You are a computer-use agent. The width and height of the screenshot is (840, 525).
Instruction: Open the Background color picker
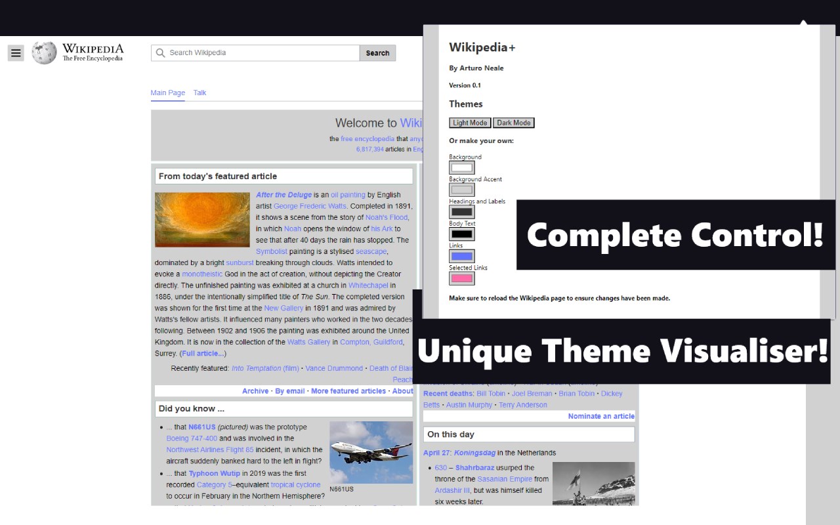click(462, 168)
